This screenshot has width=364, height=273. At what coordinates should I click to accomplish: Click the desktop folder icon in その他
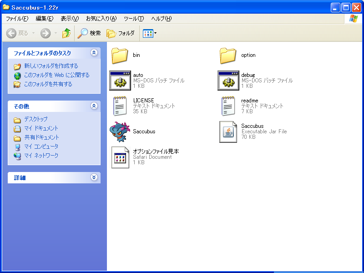(x=17, y=120)
